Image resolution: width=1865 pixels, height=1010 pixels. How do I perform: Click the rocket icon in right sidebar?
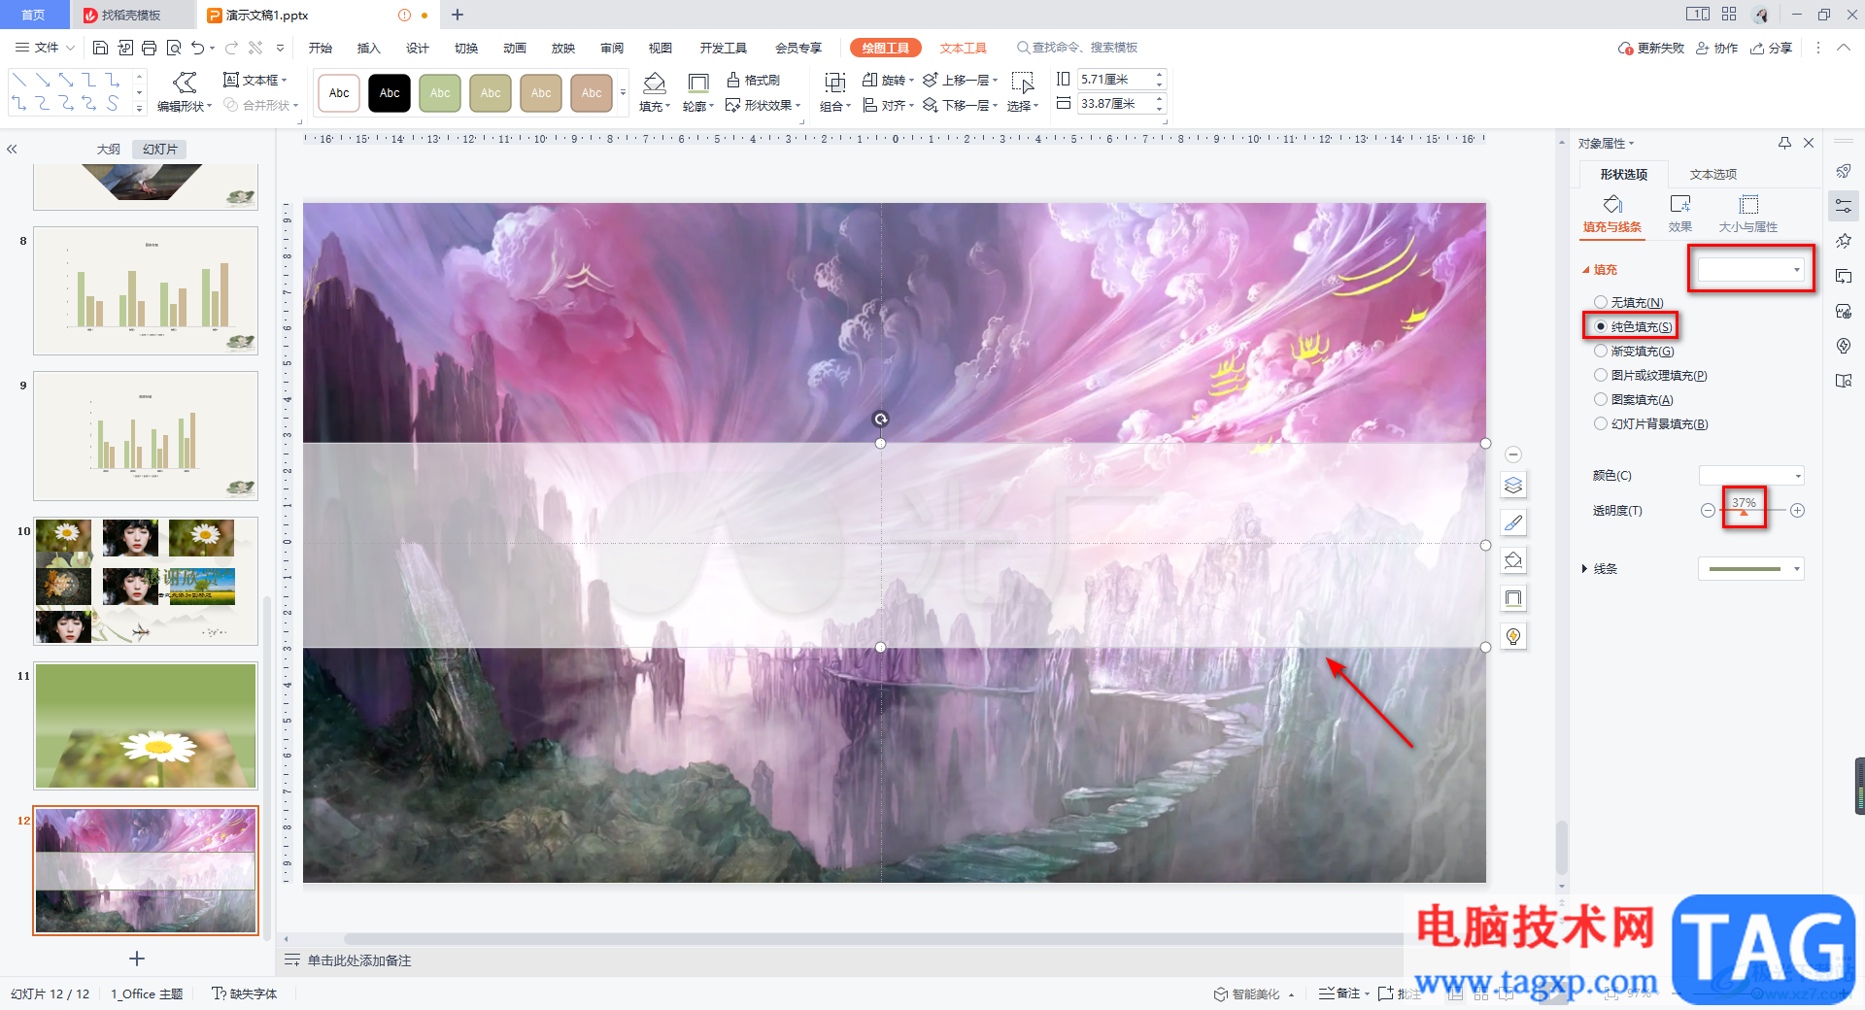click(1844, 172)
